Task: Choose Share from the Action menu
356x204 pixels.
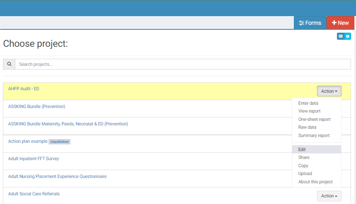Action: coord(304,157)
